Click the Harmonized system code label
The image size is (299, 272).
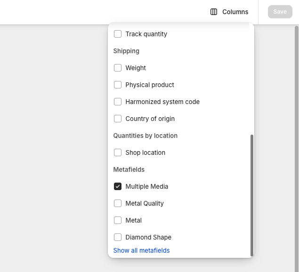(x=162, y=102)
